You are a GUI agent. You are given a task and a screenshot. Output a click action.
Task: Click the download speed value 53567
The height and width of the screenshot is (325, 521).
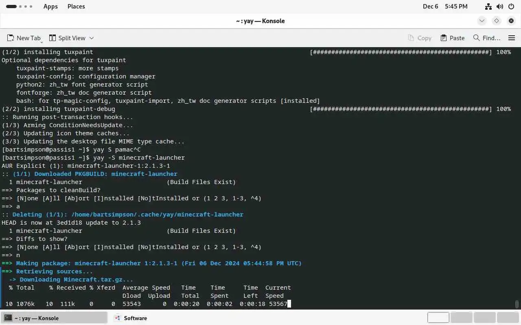click(278, 304)
